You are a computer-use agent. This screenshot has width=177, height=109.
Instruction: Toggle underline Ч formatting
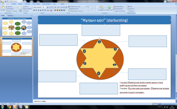[38, 10]
